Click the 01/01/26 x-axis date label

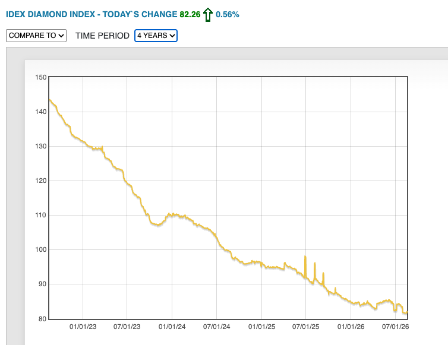[x=351, y=327]
